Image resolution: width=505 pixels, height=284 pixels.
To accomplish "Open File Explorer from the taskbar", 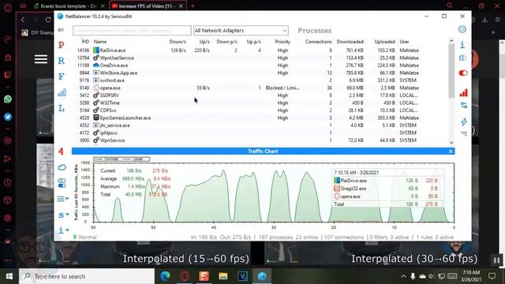I will (223, 276).
